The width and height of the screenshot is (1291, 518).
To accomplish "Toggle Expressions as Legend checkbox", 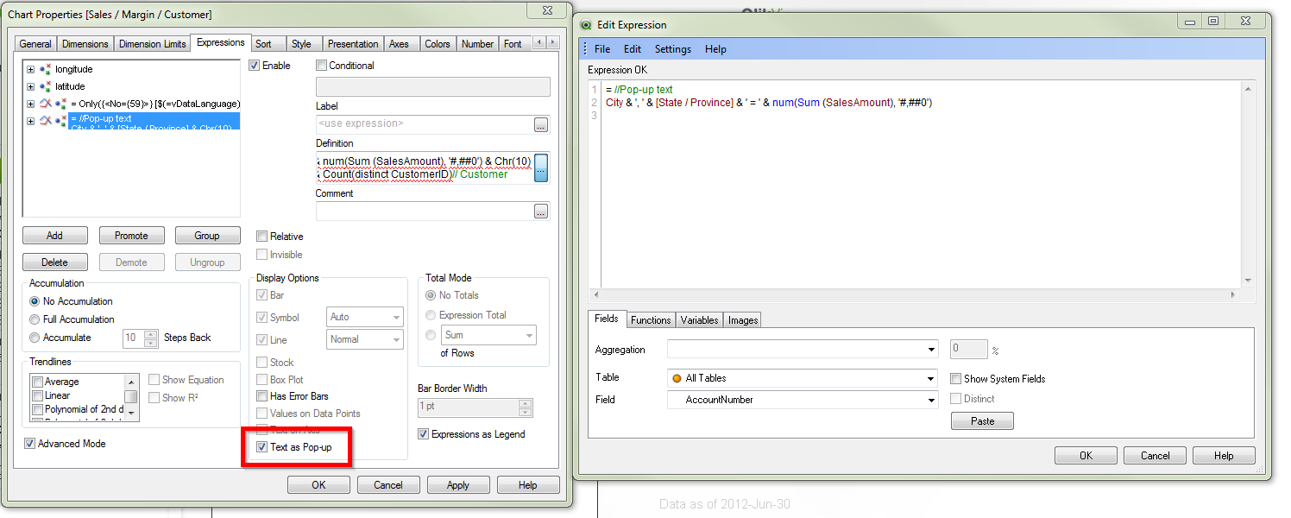I will point(424,434).
